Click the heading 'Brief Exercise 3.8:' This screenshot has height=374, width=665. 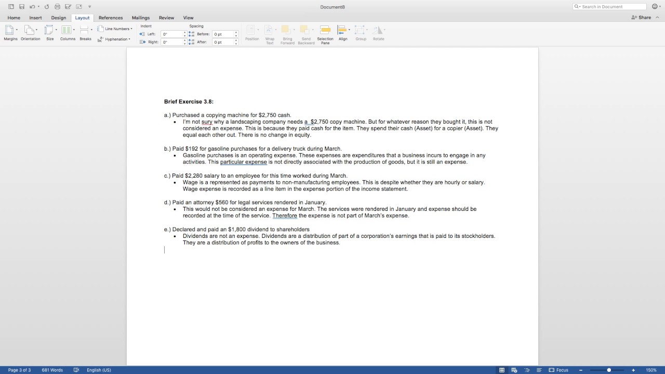(x=189, y=102)
